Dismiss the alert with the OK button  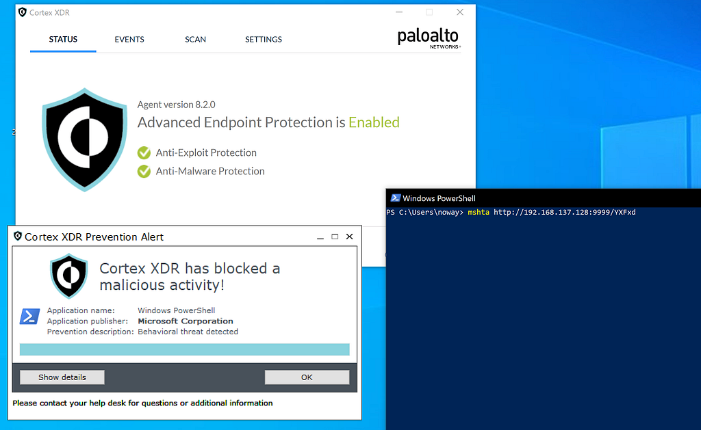(x=307, y=377)
